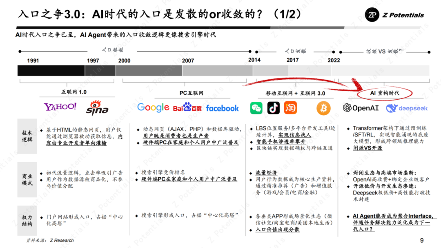Select the Baidu logo
This screenshot has height=248, width=441.
[187, 107]
